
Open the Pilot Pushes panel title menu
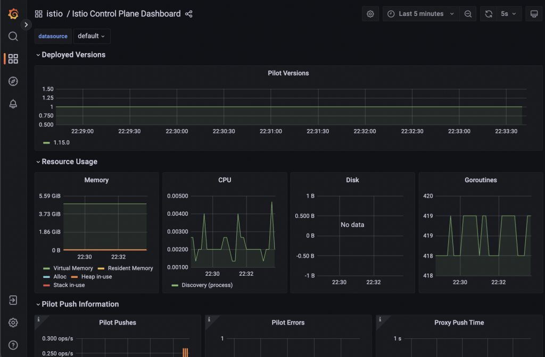118,322
